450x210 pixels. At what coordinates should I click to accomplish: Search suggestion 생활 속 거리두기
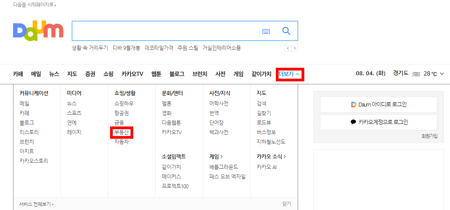pyautogui.click(x=90, y=48)
